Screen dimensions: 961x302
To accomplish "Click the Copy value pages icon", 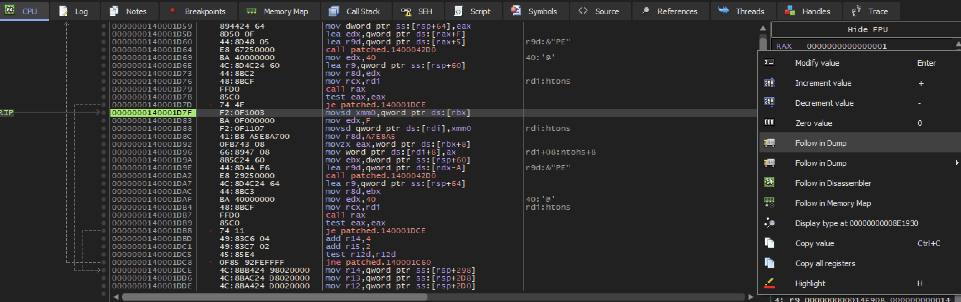I will tap(769, 242).
